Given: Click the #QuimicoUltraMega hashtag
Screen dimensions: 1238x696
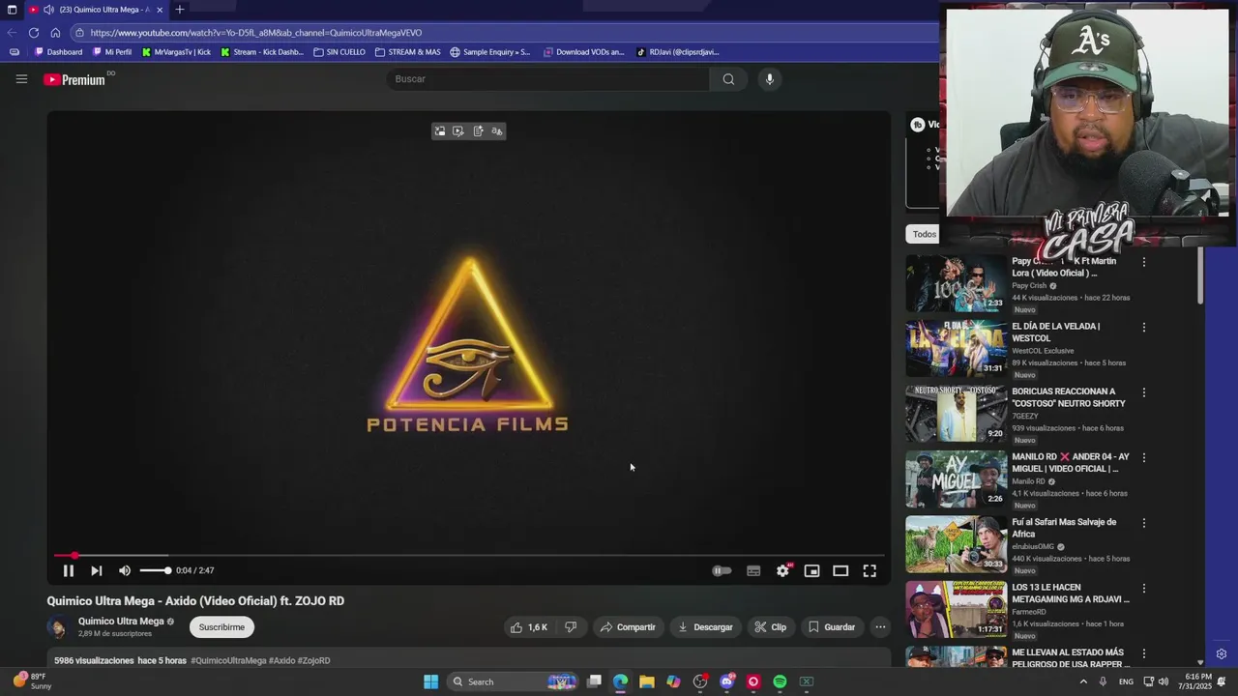Looking at the screenshot, I should coord(228,661).
